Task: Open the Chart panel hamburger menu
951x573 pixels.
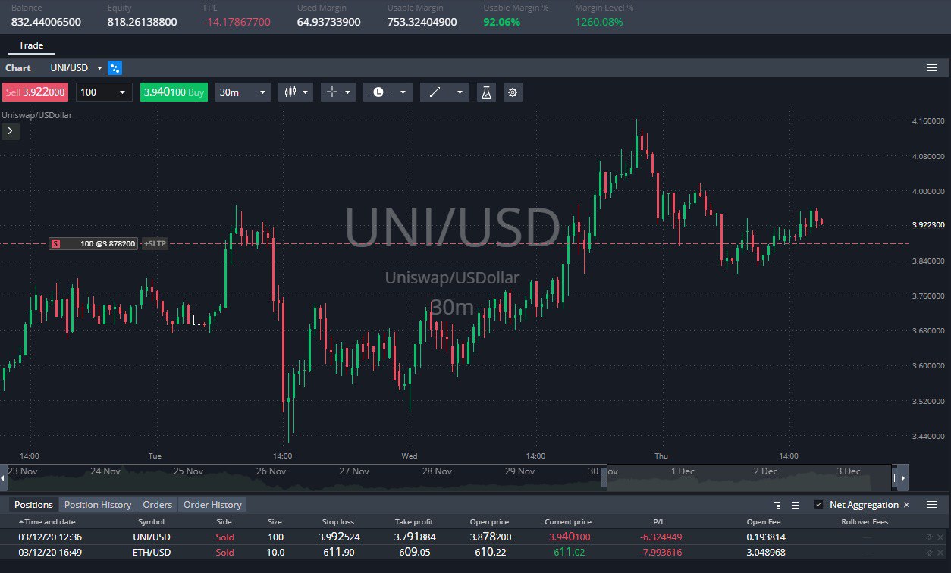Action: (932, 68)
